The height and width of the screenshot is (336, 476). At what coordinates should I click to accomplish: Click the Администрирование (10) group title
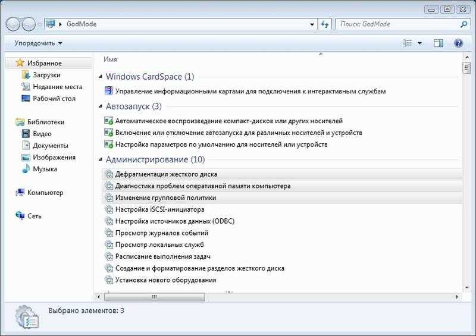coord(155,159)
